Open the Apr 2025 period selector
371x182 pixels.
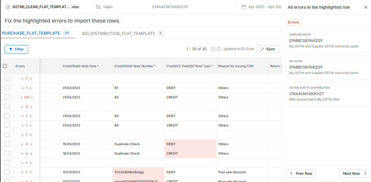(x=261, y=7)
